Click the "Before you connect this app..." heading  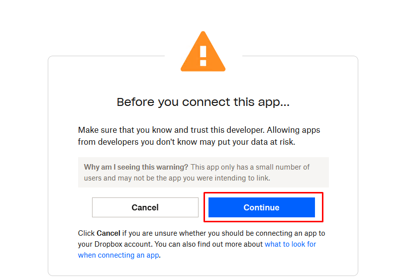pos(203,102)
